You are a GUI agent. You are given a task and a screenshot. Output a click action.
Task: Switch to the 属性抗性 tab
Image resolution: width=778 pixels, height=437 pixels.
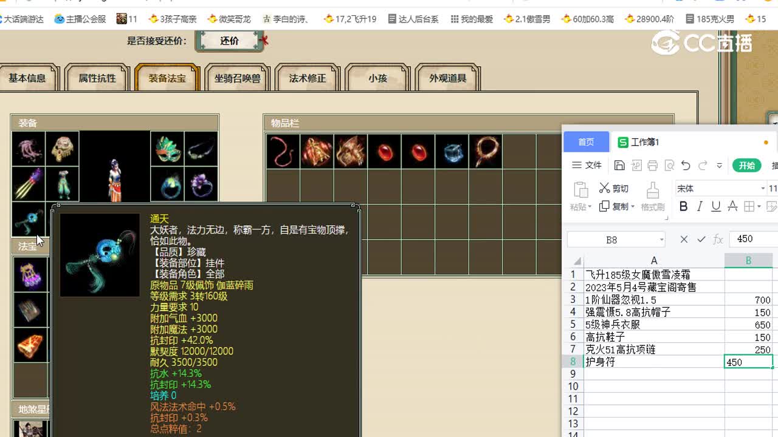click(x=97, y=78)
